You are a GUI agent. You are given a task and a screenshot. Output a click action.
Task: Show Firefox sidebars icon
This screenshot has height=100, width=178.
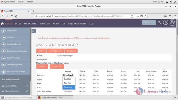point(170,16)
